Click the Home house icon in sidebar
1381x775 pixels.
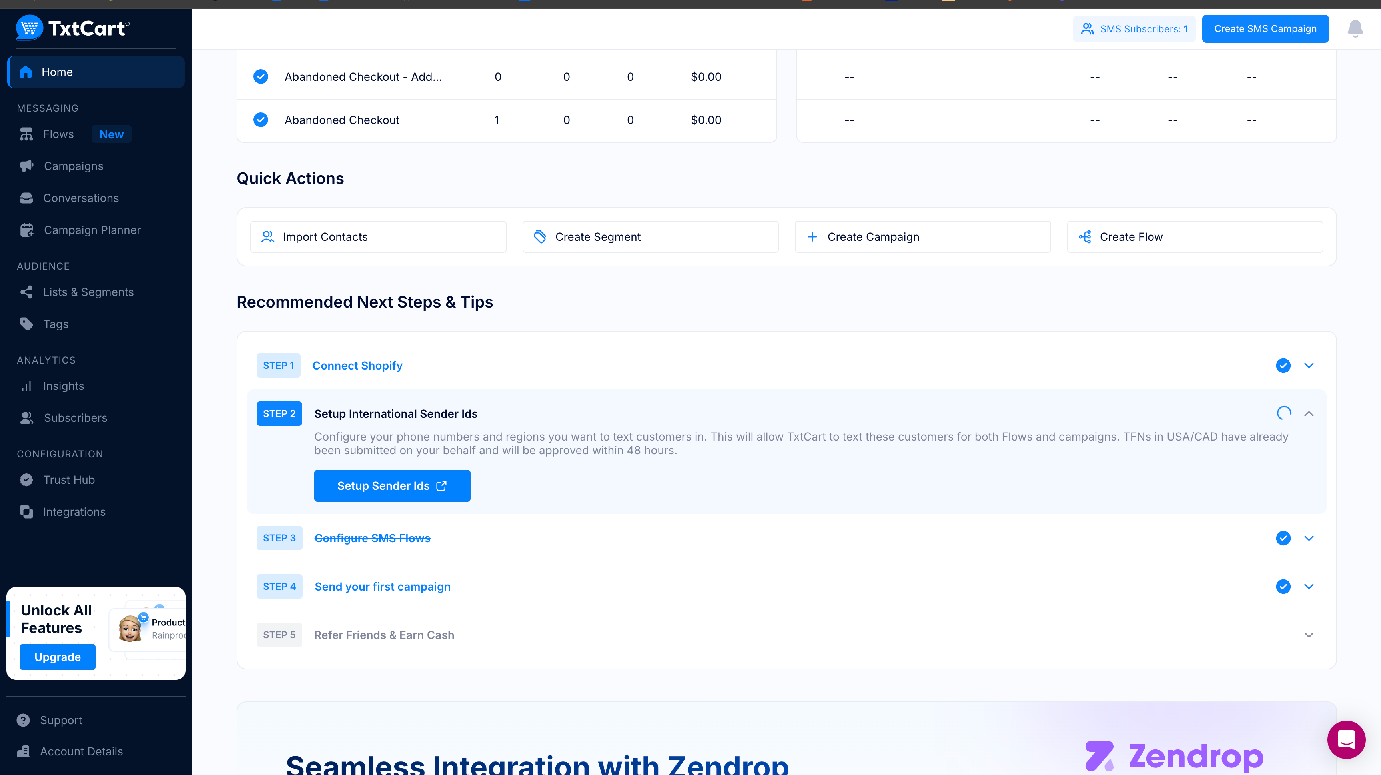(26, 72)
